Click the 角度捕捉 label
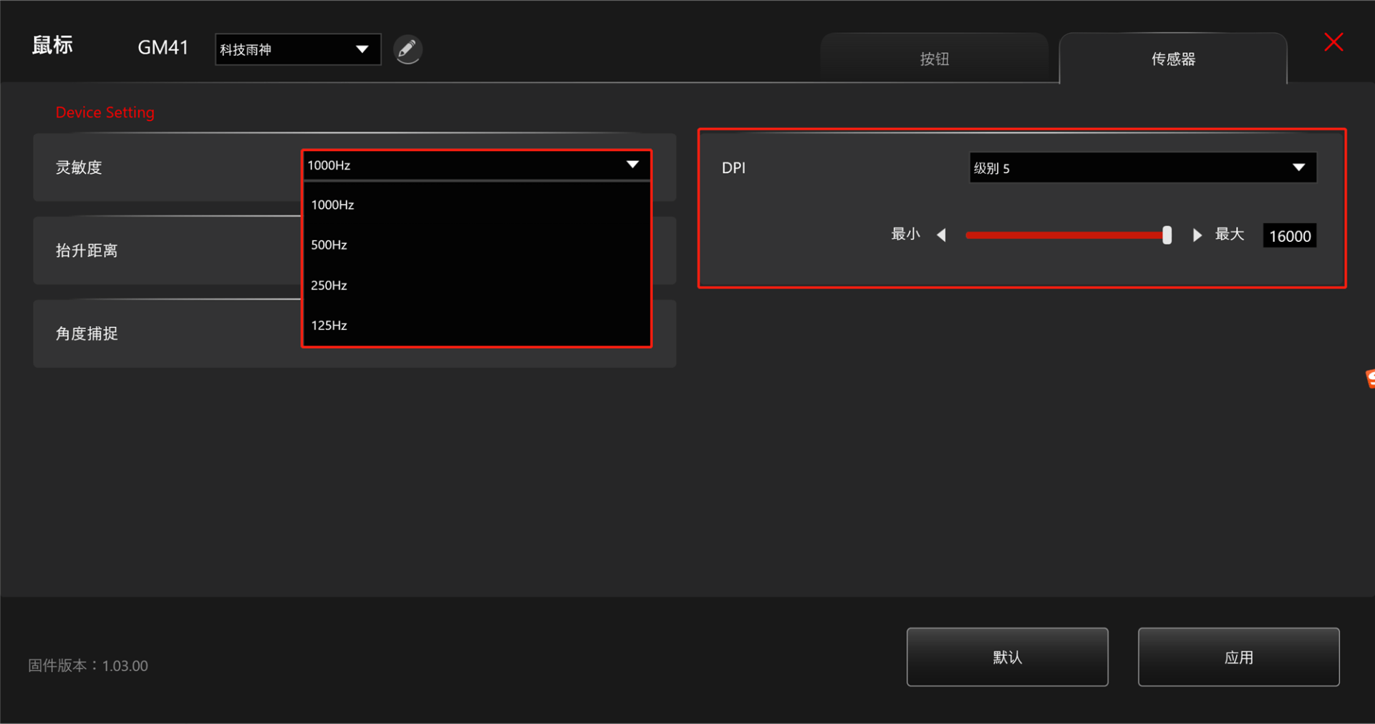The width and height of the screenshot is (1375, 724). point(87,333)
